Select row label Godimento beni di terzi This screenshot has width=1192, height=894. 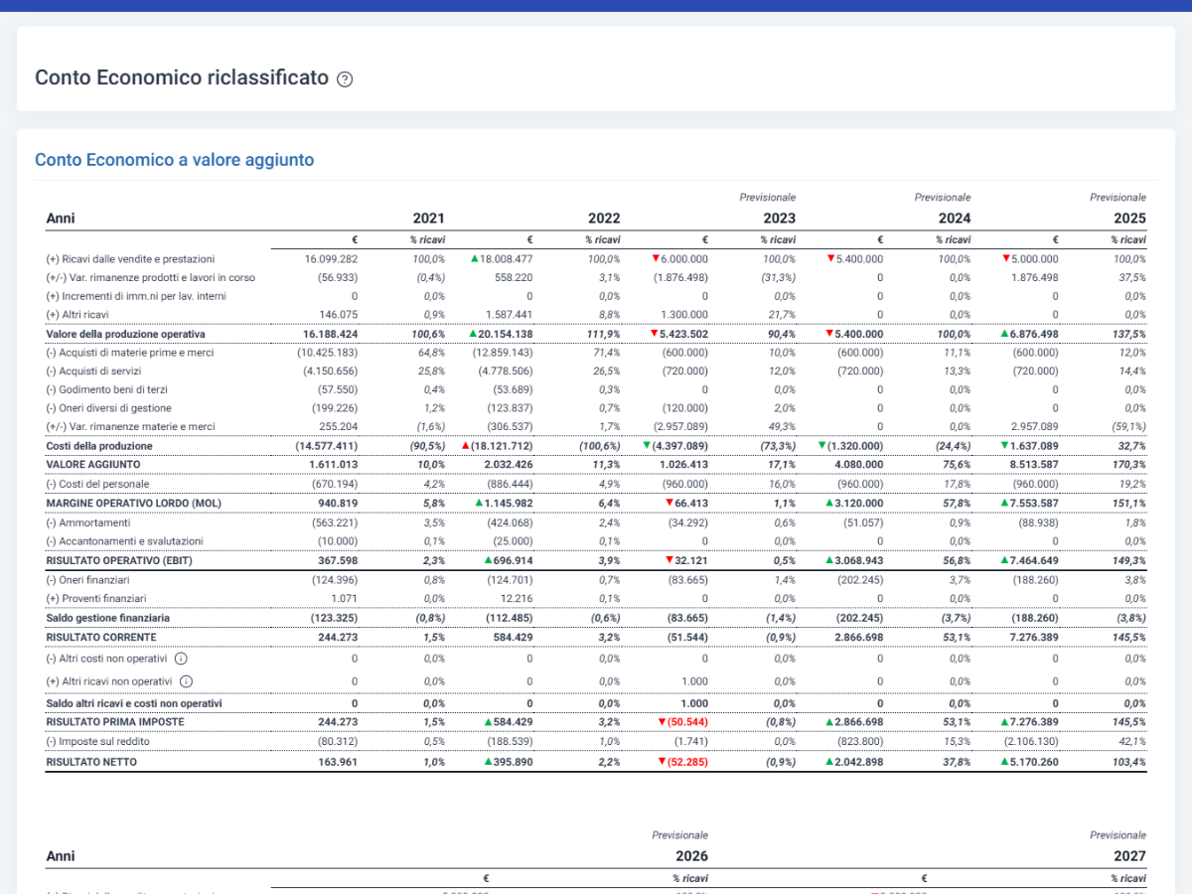click(106, 389)
